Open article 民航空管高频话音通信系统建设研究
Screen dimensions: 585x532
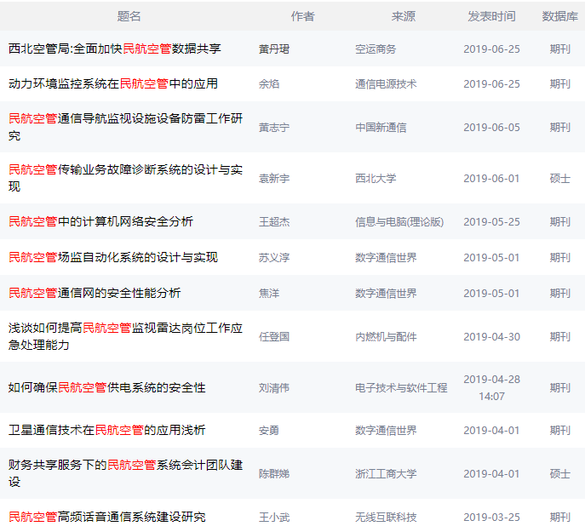click(106, 517)
